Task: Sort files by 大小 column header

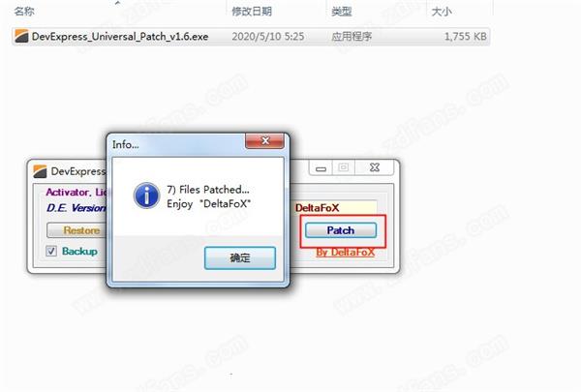Action: pyautogui.click(x=442, y=12)
